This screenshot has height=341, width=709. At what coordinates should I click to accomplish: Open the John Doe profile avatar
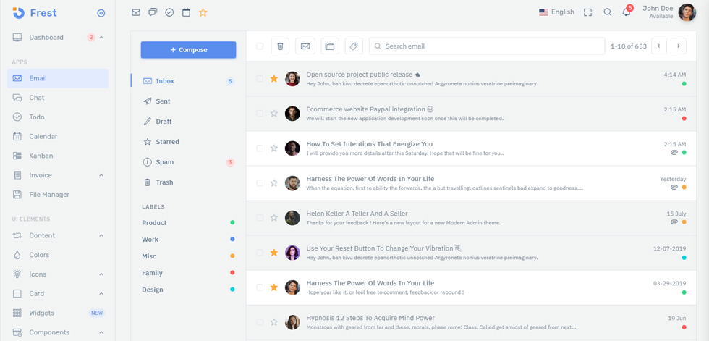coord(687,12)
